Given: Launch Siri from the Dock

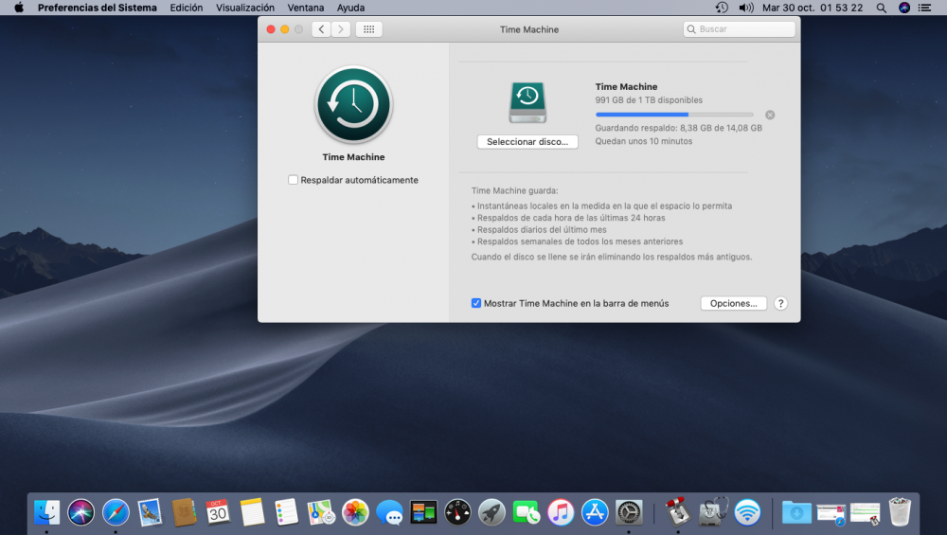Looking at the screenshot, I should 80,512.
